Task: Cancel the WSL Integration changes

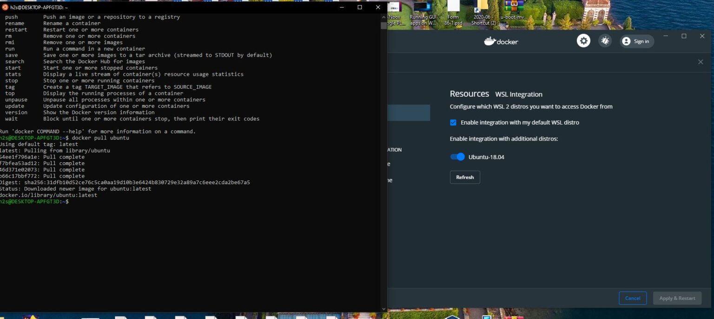Action: (633, 298)
